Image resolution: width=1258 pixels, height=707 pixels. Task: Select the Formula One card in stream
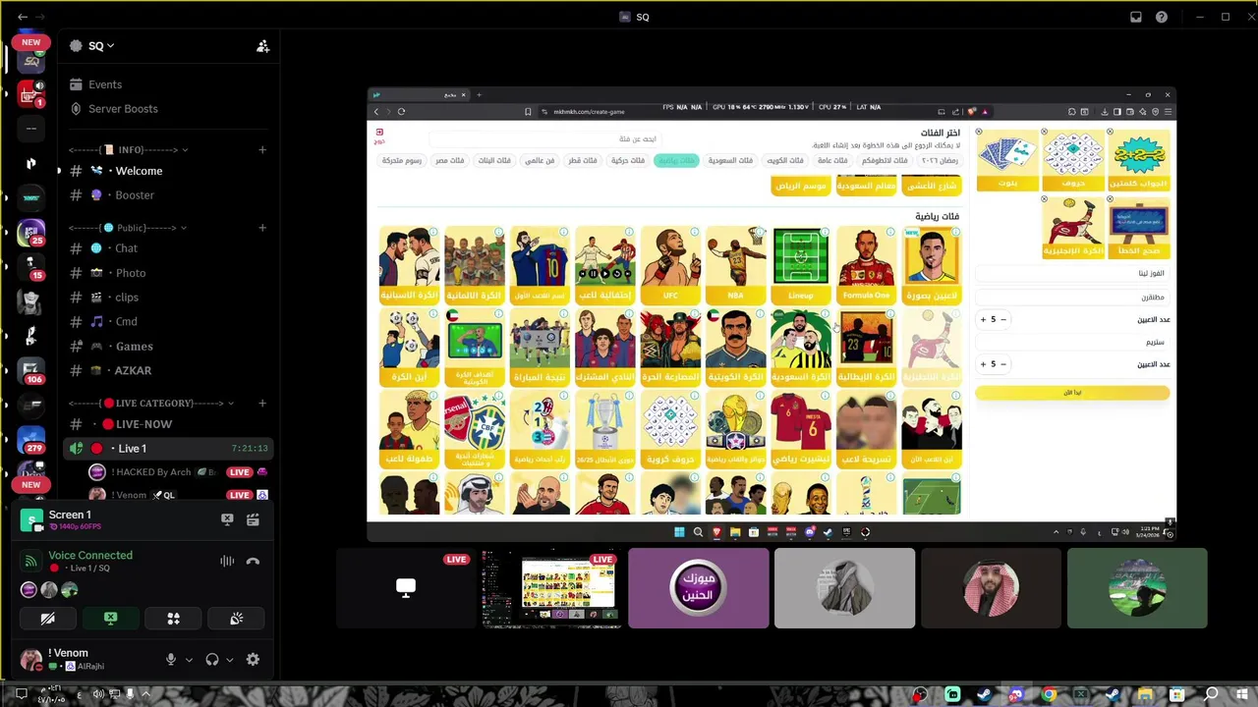pos(866,265)
